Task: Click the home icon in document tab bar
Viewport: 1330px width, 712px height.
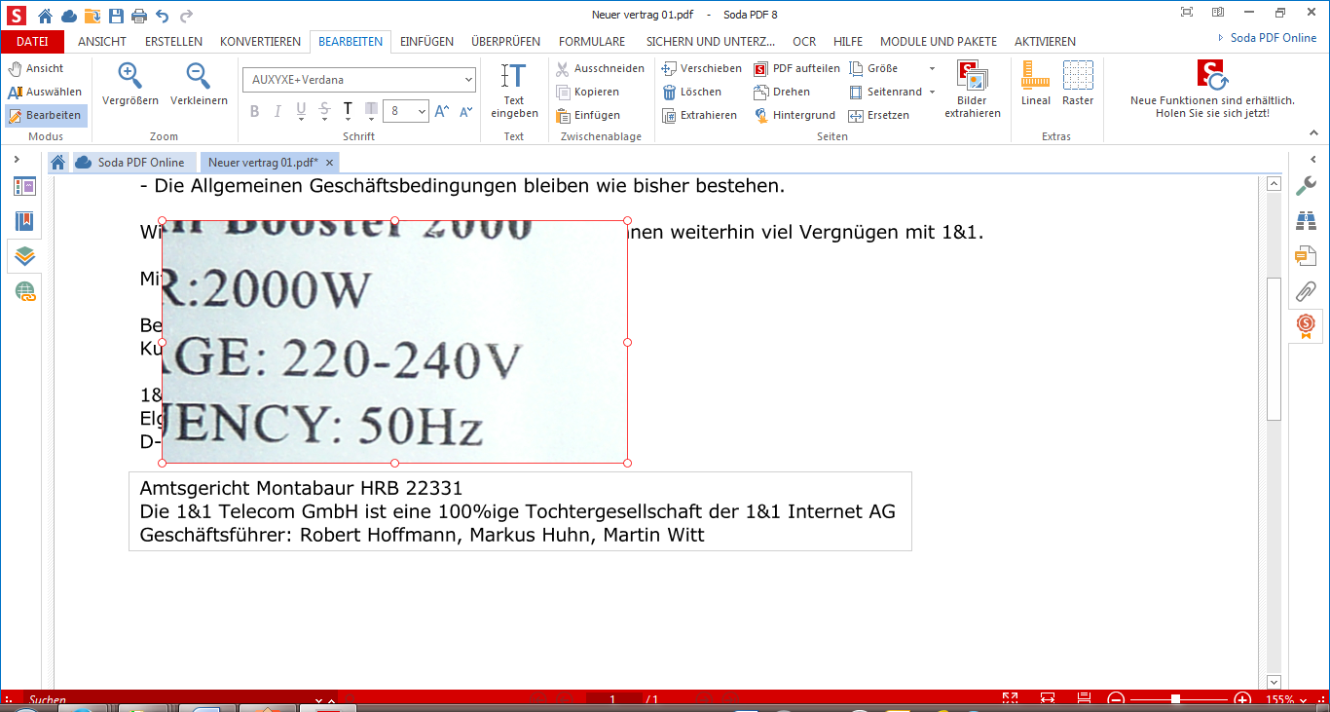Action: coord(58,163)
